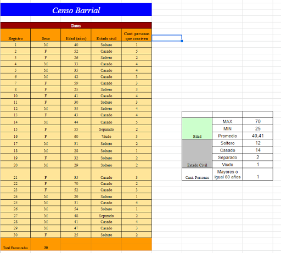Image resolution: width=281 pixels, height=253 pixels.
Task: Click the grey Estado Civil summary label
Action: [x=197, y=154]
